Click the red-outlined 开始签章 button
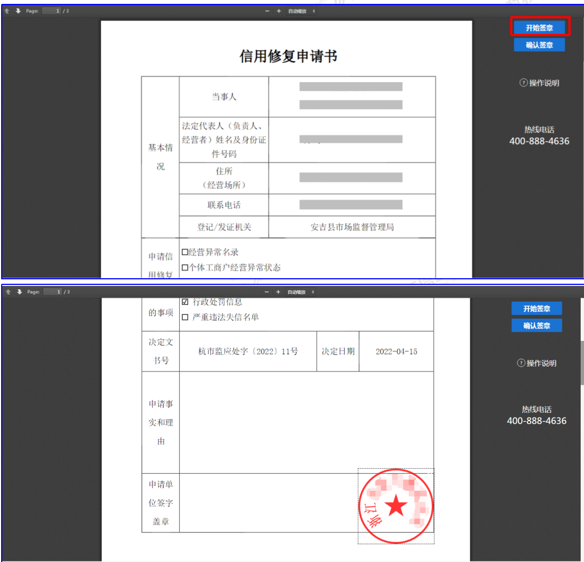The height and width of the screenshot is (562, 584). click(x=539, y=28)
